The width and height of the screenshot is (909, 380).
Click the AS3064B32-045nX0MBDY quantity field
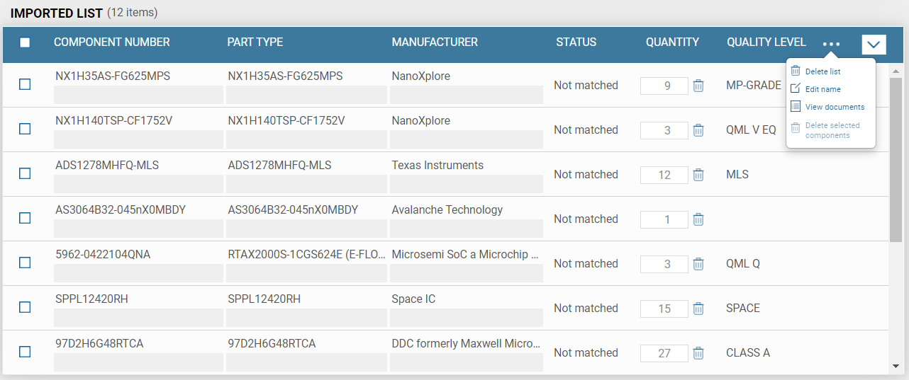point(664,219)
